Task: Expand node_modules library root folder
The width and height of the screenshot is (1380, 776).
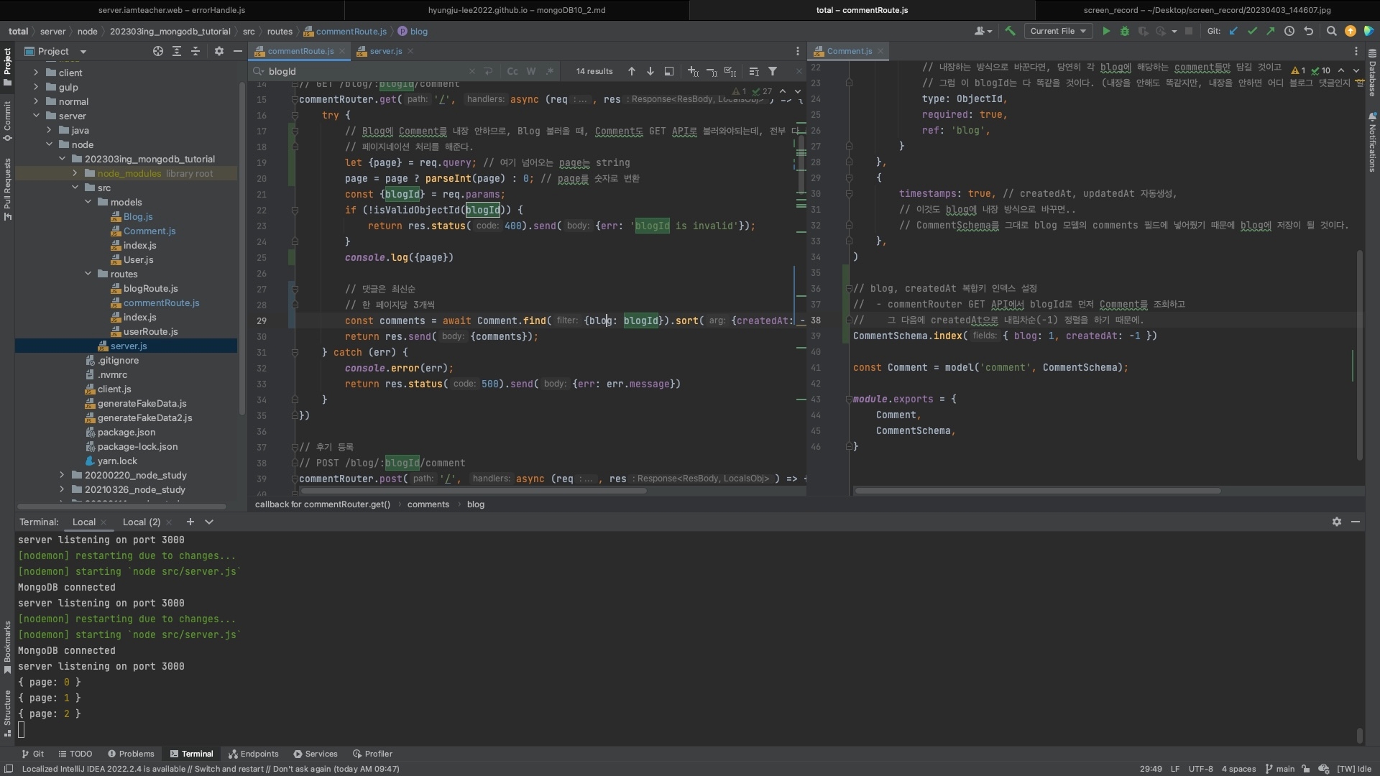Action: pos(75,173)
